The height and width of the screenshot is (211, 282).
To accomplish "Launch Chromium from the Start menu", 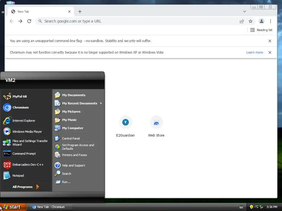I will pos(26,107).
